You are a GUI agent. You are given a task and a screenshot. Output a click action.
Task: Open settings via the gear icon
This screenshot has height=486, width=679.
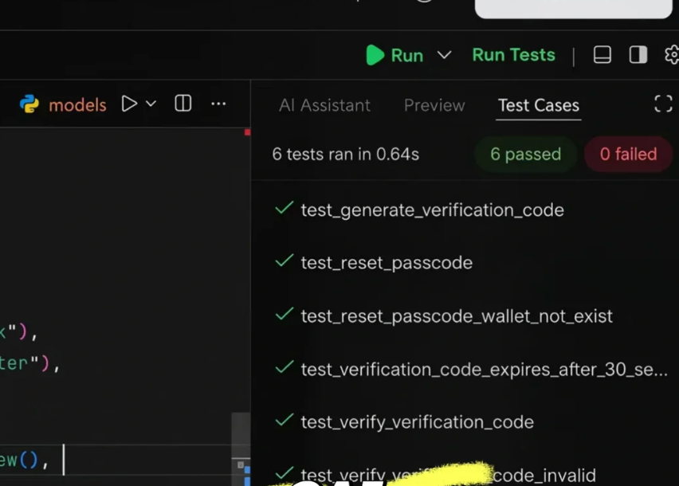672,54
